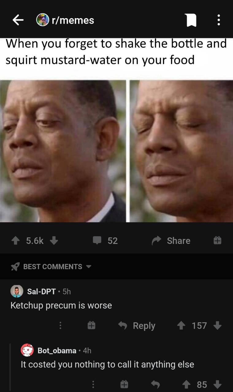Open Sal-DPT username link

(41, 291)
